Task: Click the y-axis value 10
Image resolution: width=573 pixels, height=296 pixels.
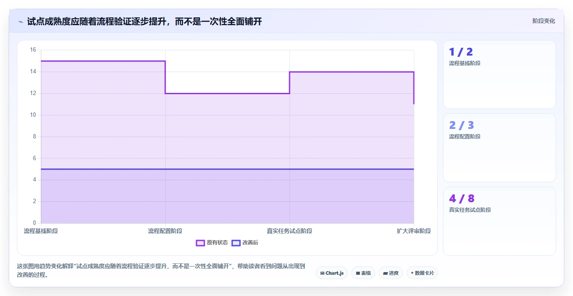Action: pyautogui.click(x=33, y=115)
